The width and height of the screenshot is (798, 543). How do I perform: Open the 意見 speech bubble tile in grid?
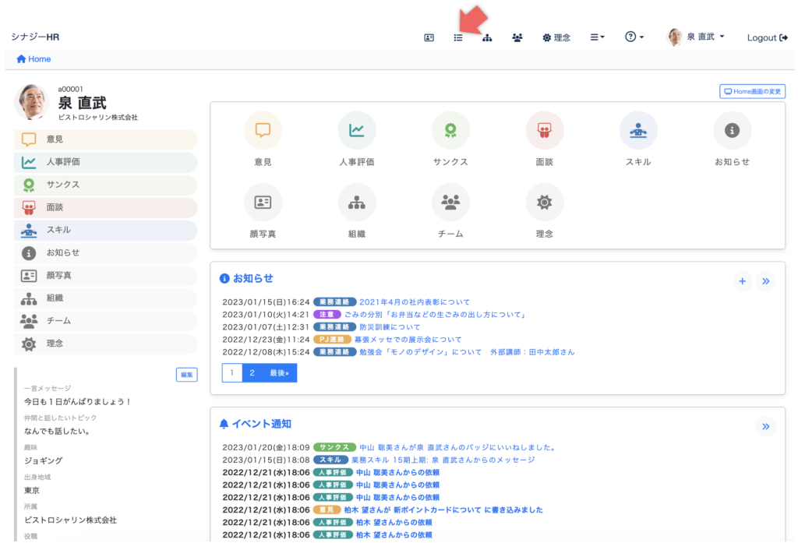263,131
